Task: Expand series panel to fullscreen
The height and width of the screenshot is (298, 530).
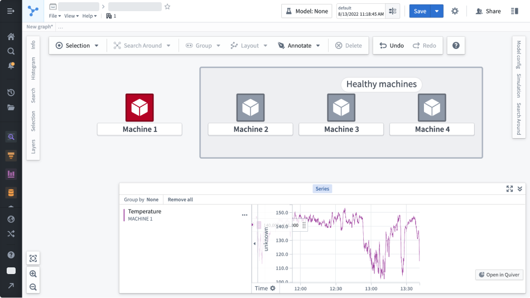Action: pos(509,189)
